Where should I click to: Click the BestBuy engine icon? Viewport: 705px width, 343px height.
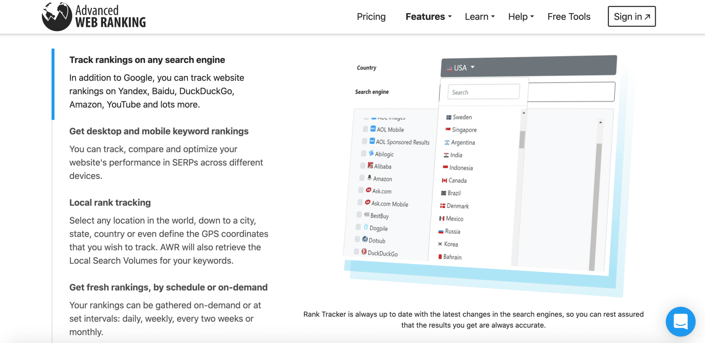367,215
